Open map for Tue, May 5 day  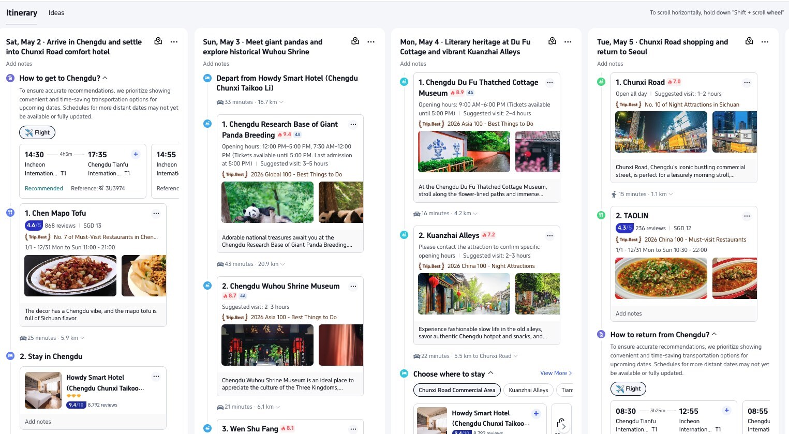point(749,41)
